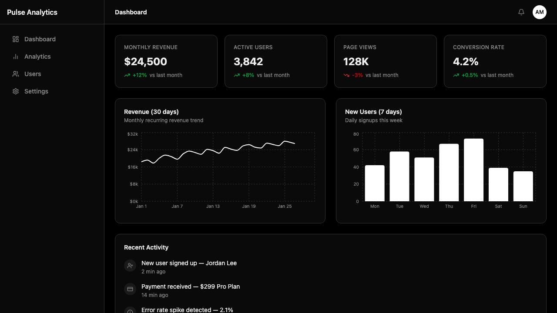Click the Friday bar in New Users chart

point(473,170)
